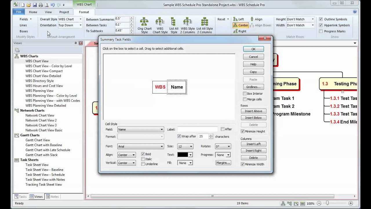Apply the List All Style

[x=174, y=26]
